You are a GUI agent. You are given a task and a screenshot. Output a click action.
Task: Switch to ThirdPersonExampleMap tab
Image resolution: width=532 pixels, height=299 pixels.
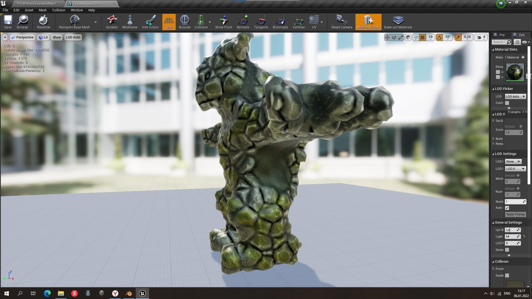(x=36, y=4)
